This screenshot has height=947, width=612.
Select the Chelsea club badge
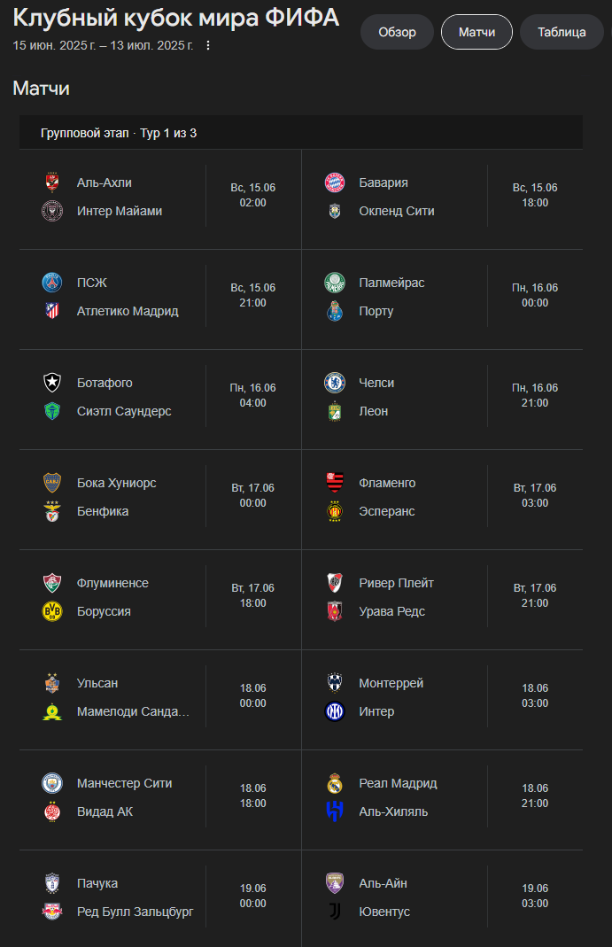click(335, 383)
